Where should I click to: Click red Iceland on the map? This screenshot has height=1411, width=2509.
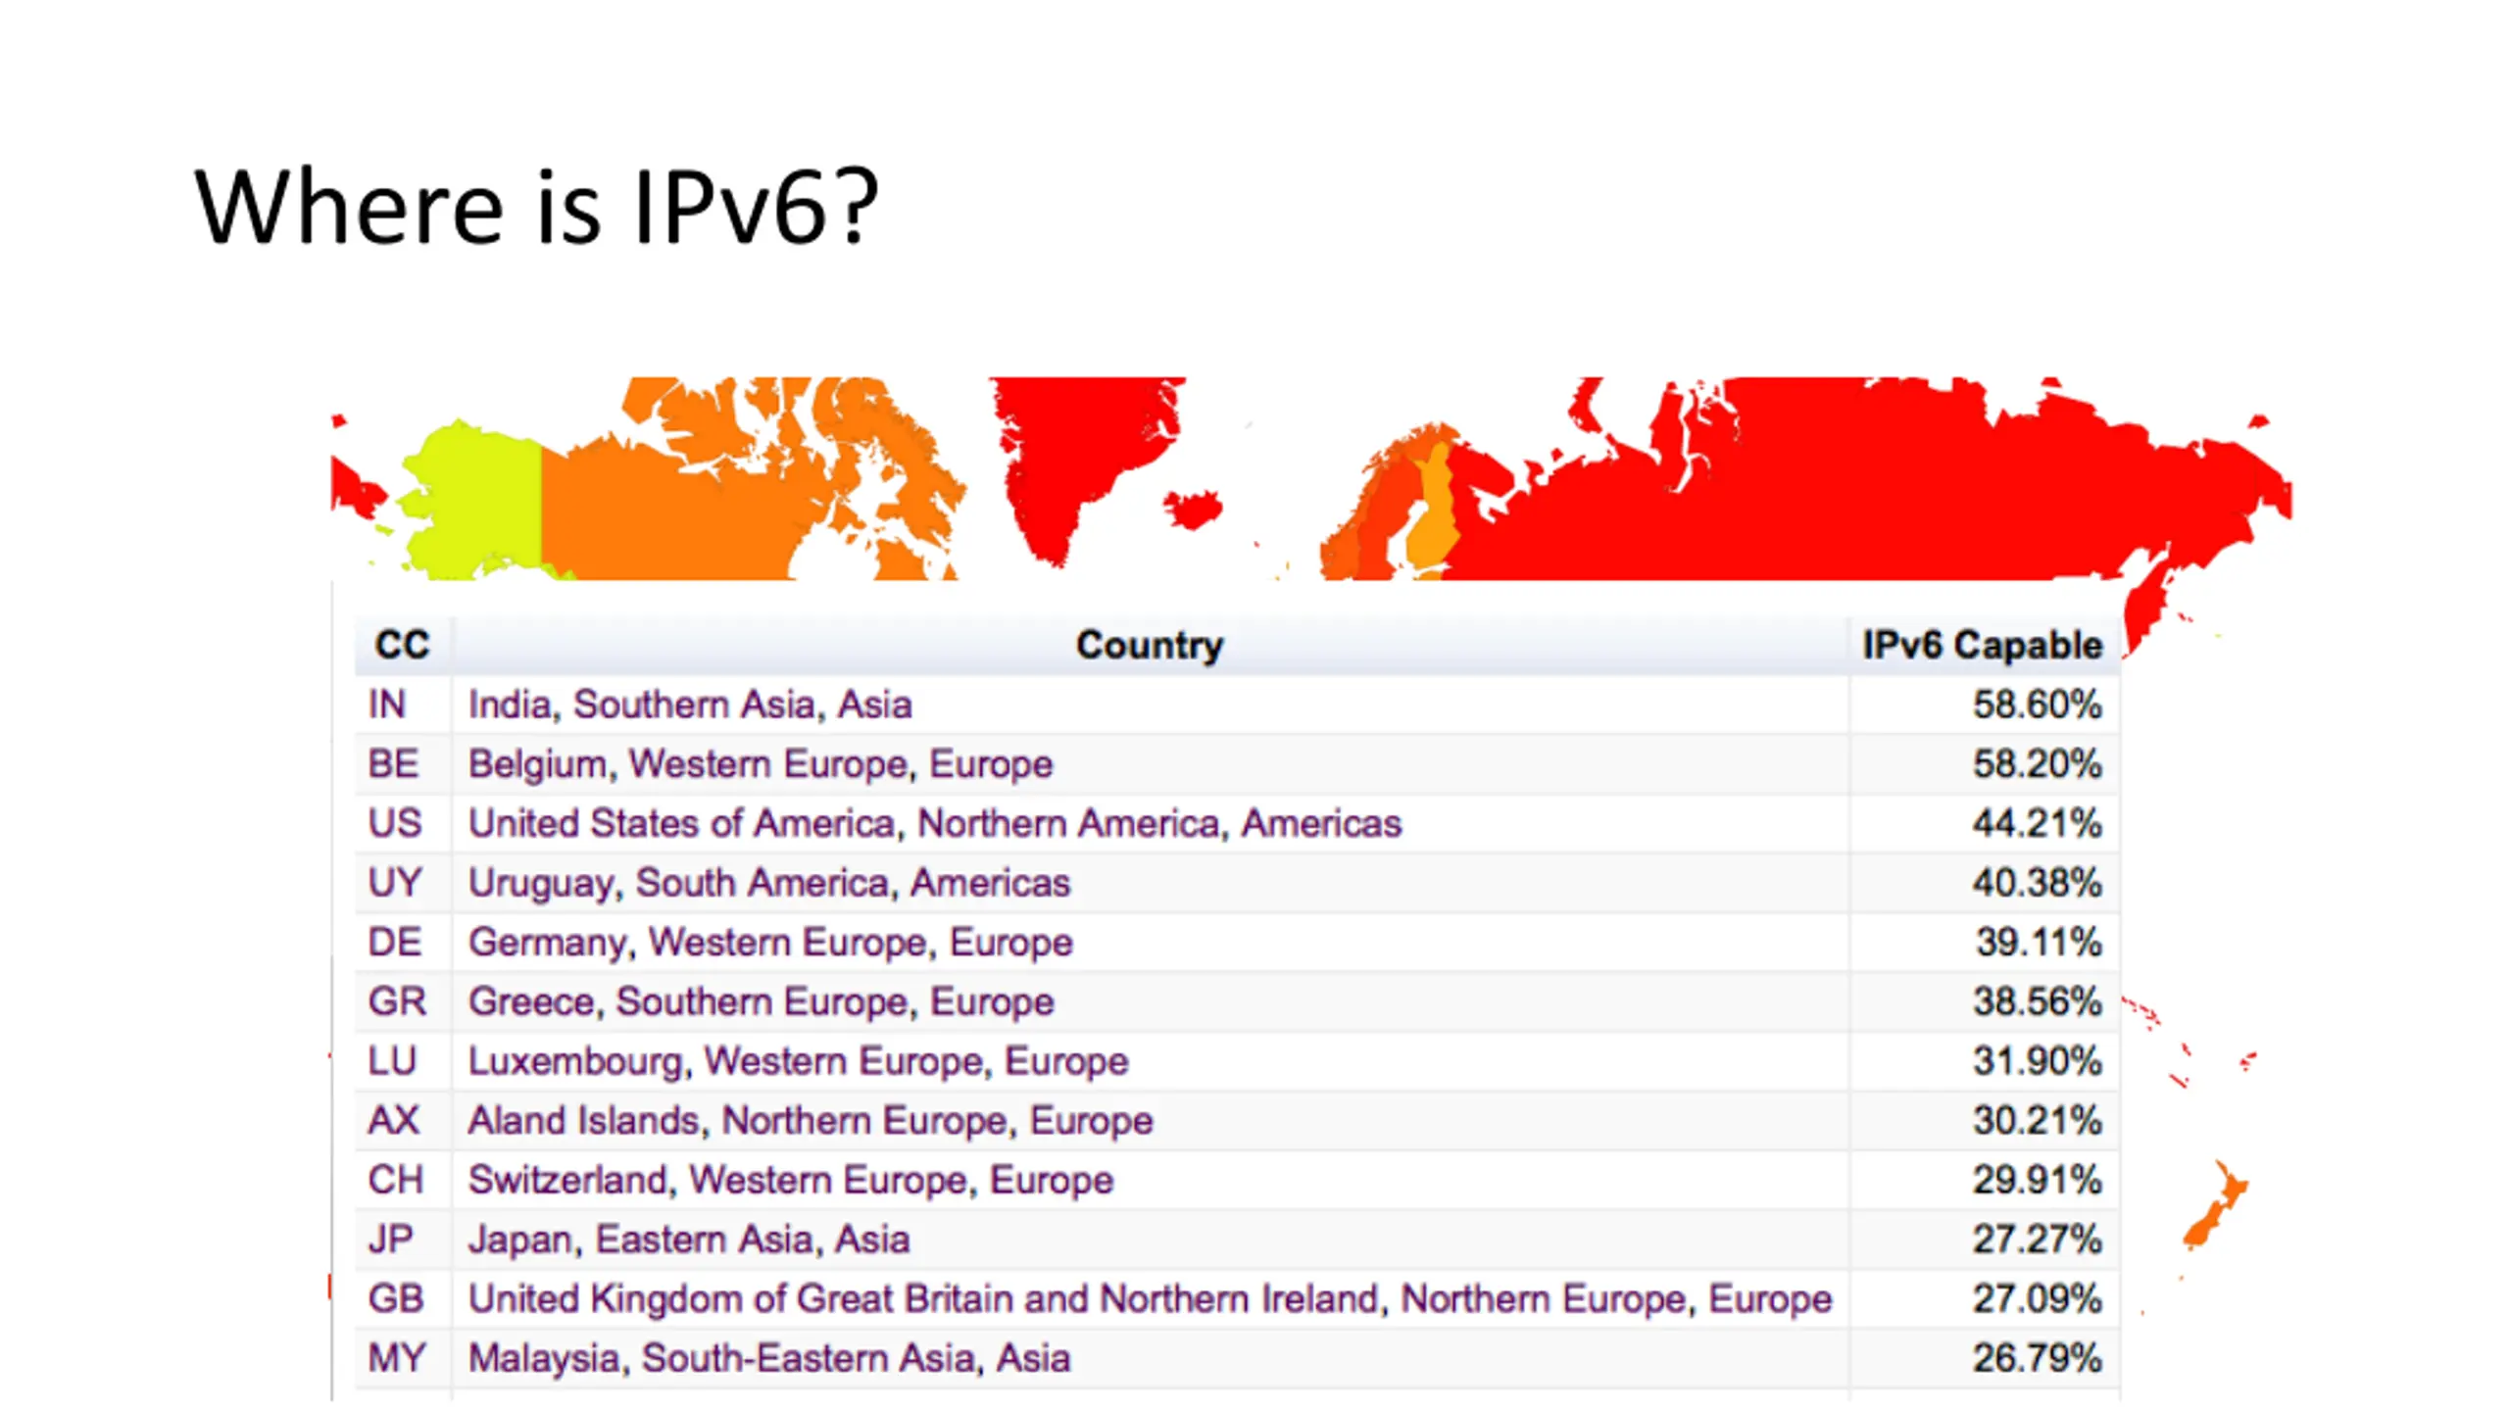point(1193,509)
